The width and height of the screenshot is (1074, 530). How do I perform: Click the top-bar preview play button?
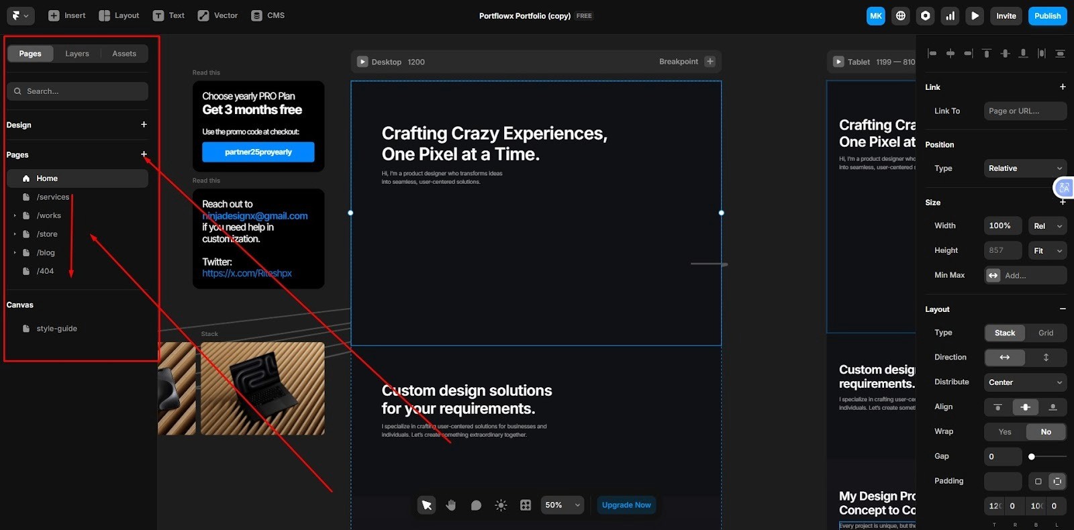975,16
